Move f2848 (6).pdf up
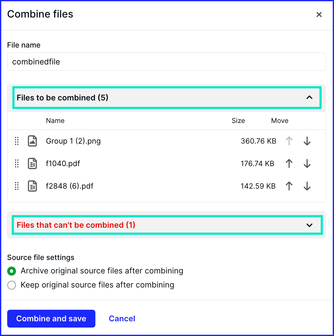The height and width of the screenshot is (336, 334). (289, 186)
